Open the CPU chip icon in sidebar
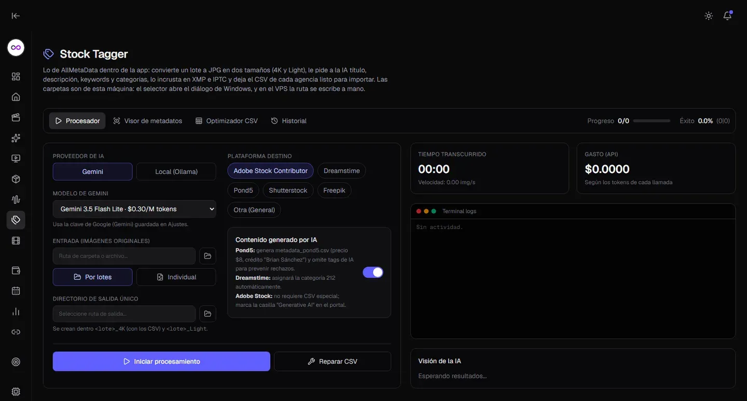The width and height of the screenshot is (747, 401). point(16,392)
